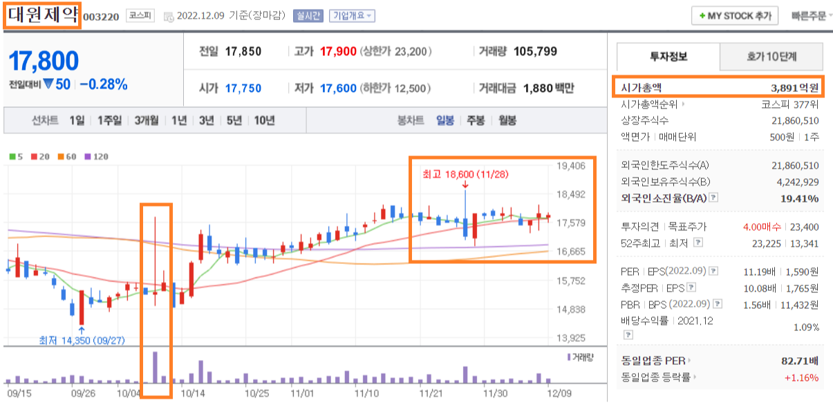Open help icon beside 52주최고 최저
The width and height of the screenshot is (833, 407).
(698, 243)
